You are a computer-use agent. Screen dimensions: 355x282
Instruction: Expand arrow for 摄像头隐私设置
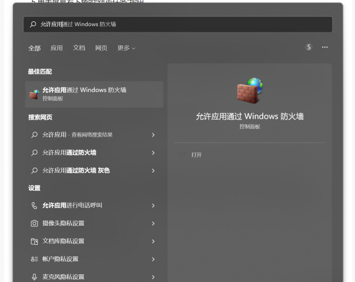coord(153,224)
